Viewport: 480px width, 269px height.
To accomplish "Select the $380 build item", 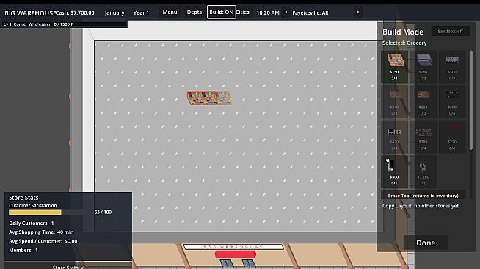I will click(423, 137).
